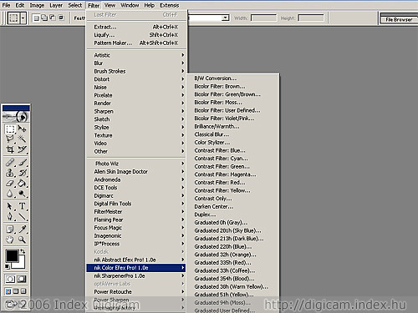Select the Crop tool
The image size is (418, 313).
[10, 149]
